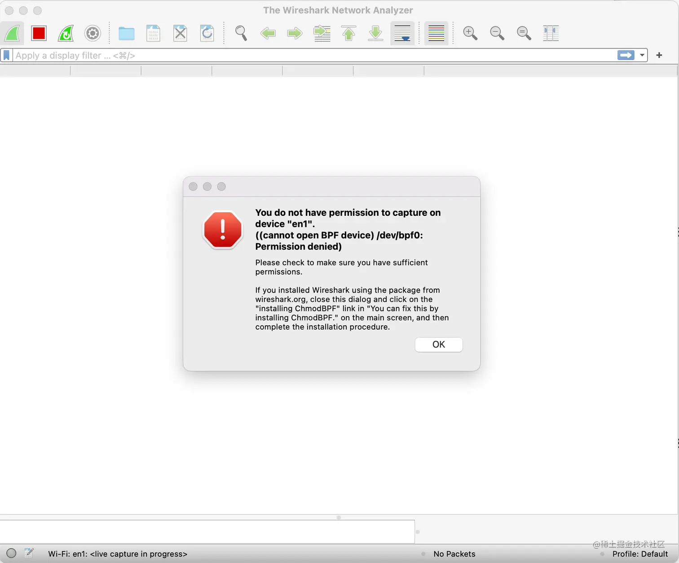This screenshot has width=679, height=563.
Task: Save this capture file icon
Action: click(154, 33)
